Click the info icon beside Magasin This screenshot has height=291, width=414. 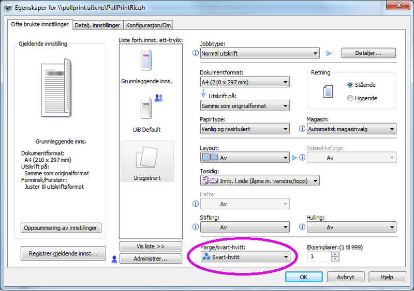(x=302, y=129)
